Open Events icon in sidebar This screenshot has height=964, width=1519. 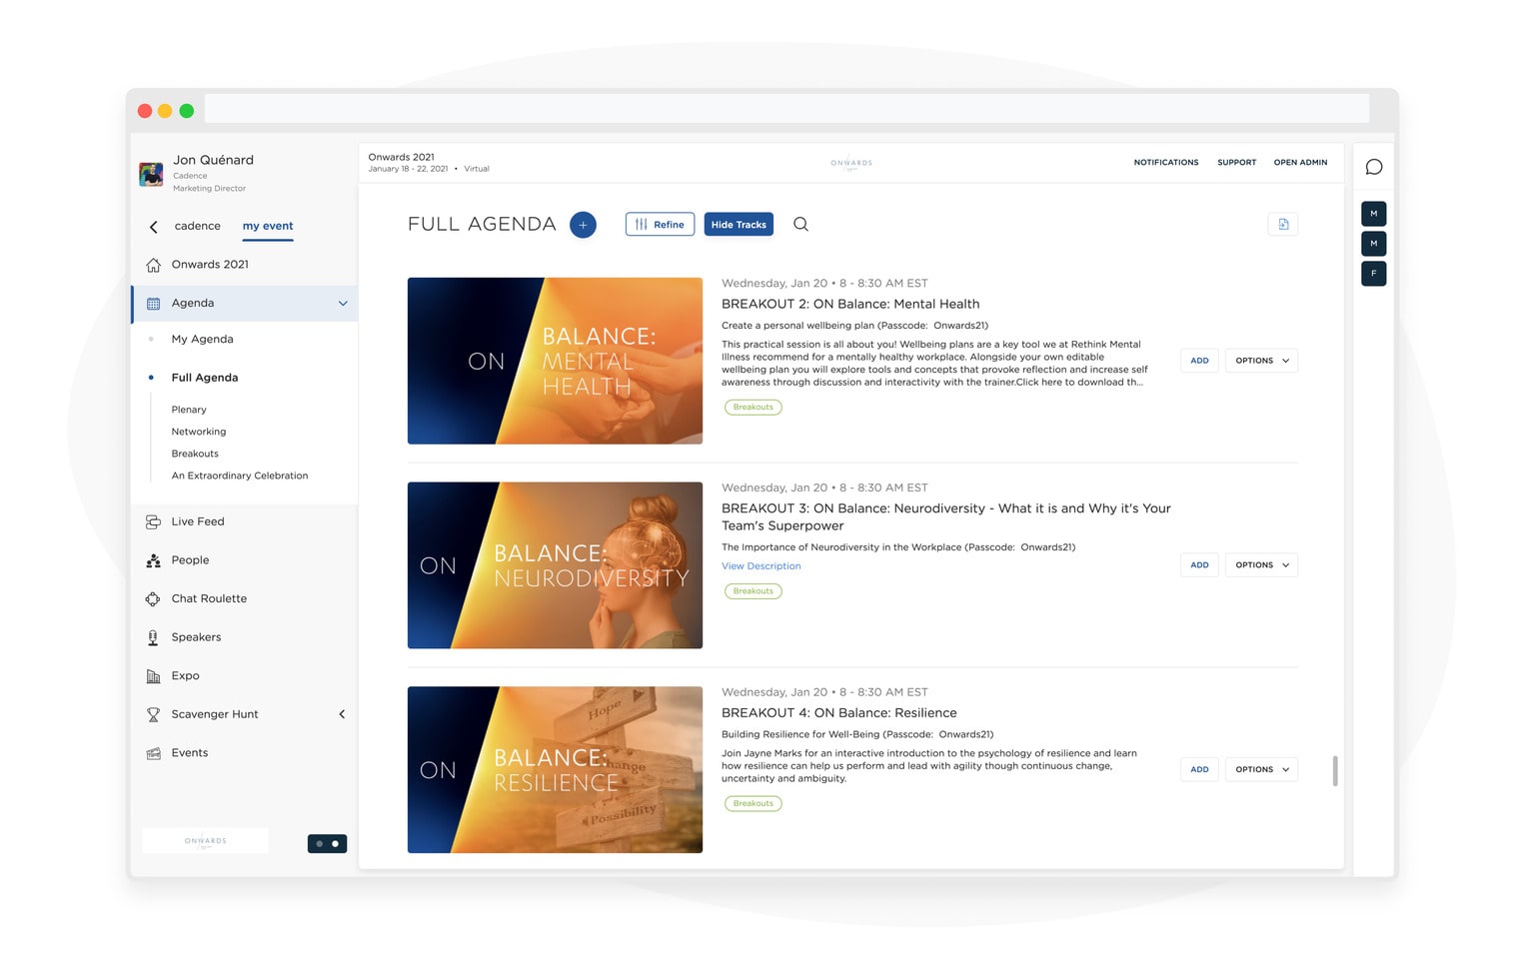point(153,753)
